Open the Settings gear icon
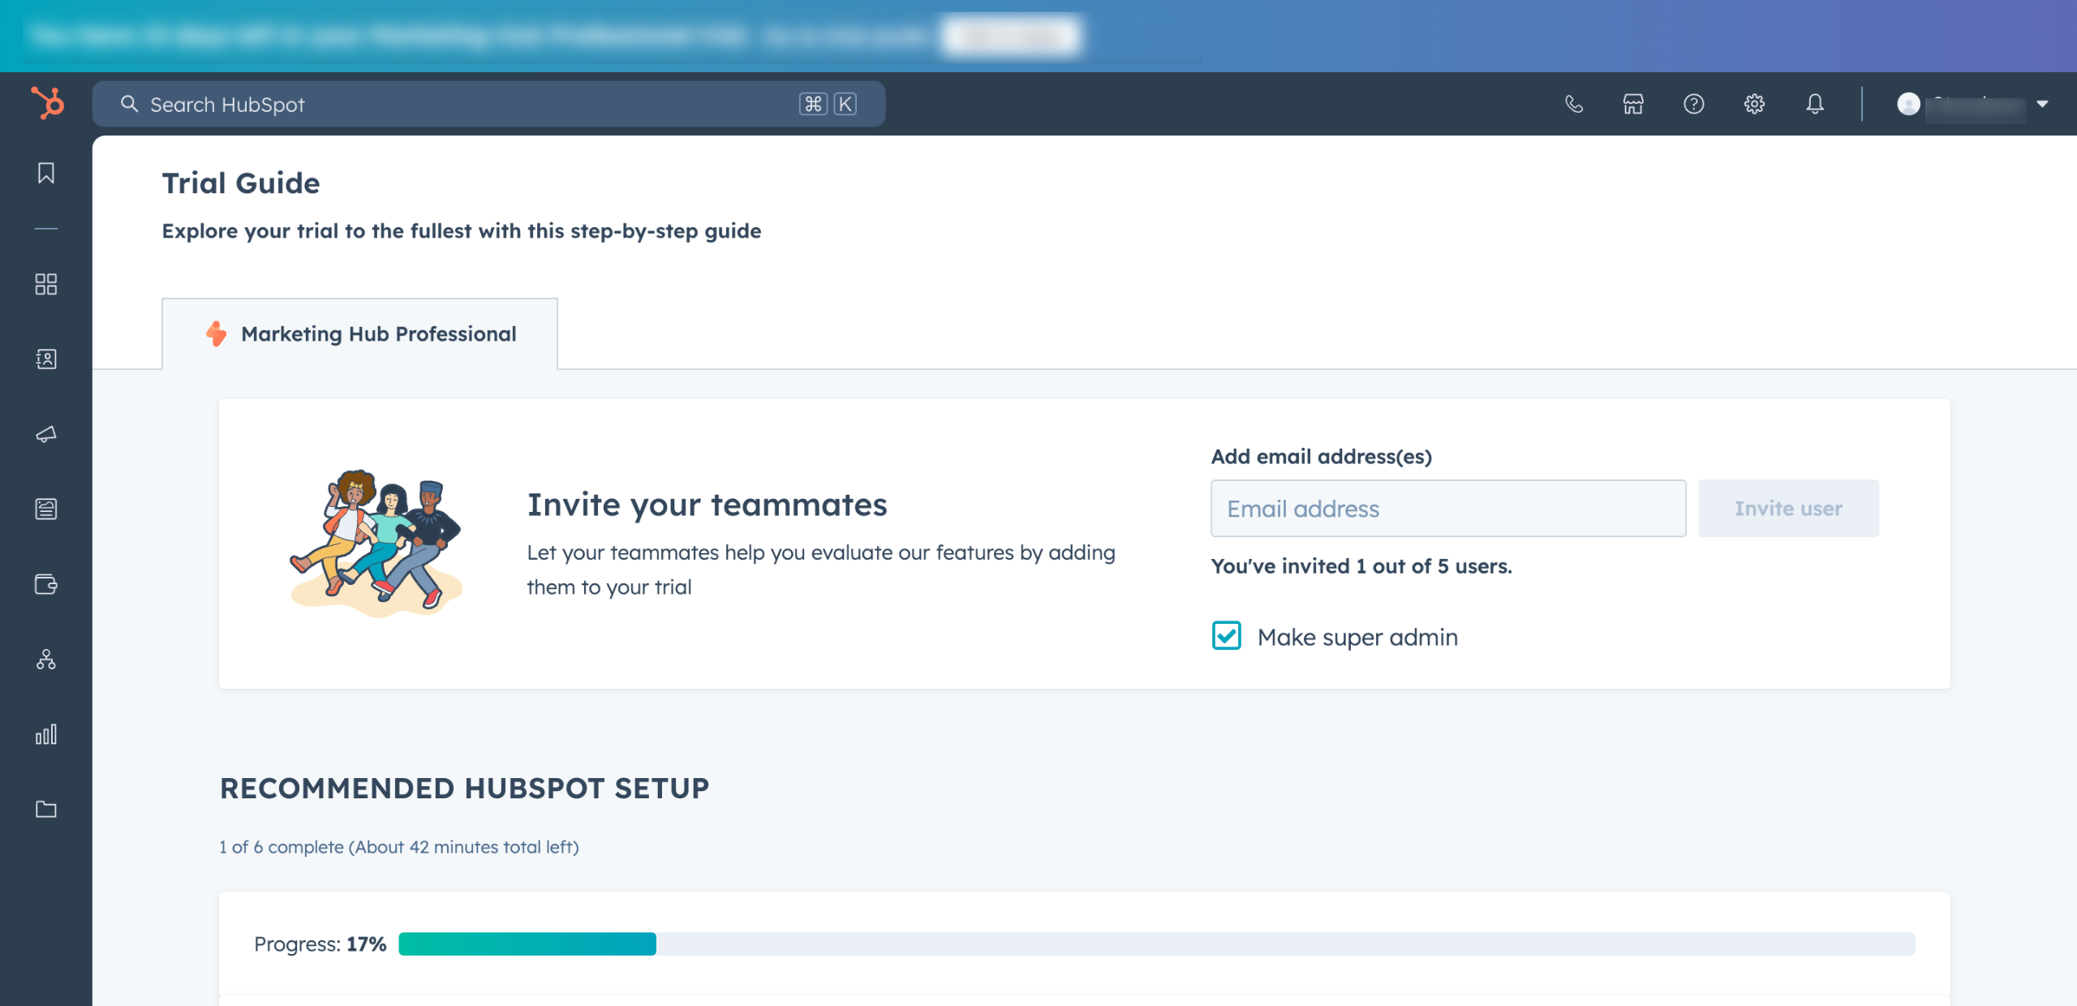The width and height of the screenshot is (2077, 1006). [x=1754, y=104]
